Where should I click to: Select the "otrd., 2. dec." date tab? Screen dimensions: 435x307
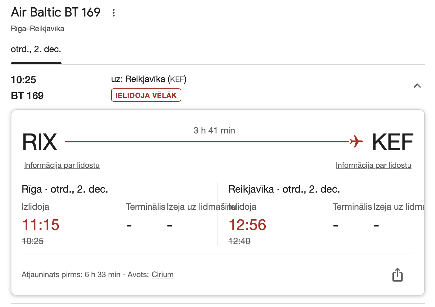pos(36,50)
